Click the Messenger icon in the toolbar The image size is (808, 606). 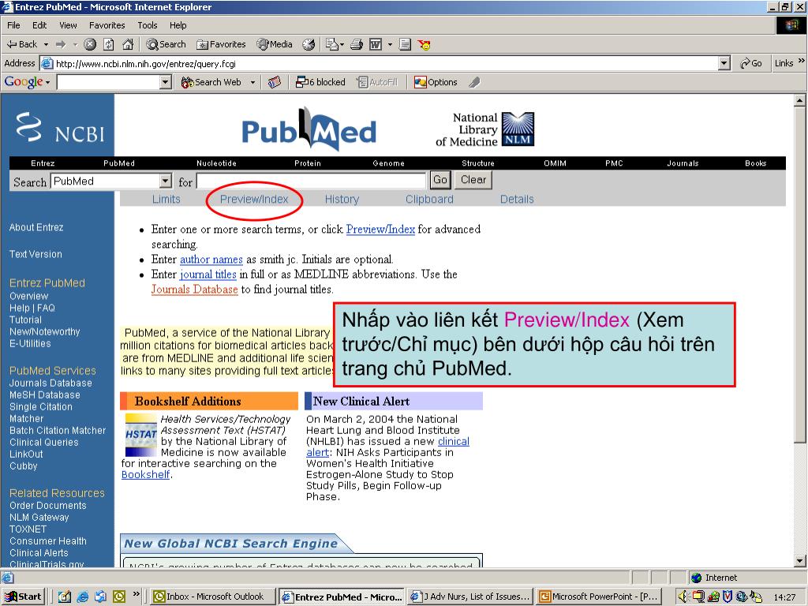pos(424,45)
